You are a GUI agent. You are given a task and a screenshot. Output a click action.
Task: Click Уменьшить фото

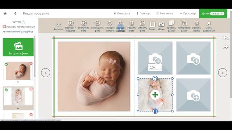point(98,26)
